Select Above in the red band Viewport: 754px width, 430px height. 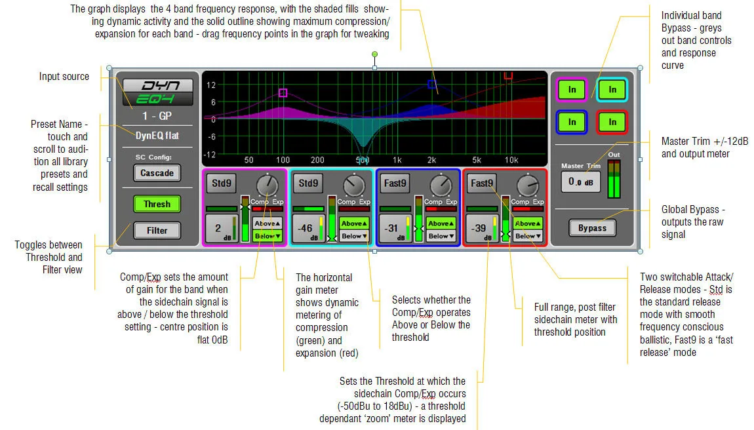(x=528, y=224)
